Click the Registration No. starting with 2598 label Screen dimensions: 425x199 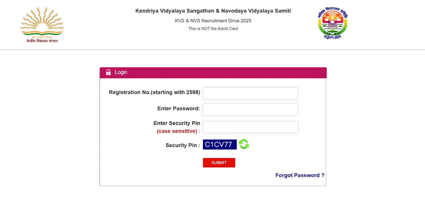coord(154,92)
